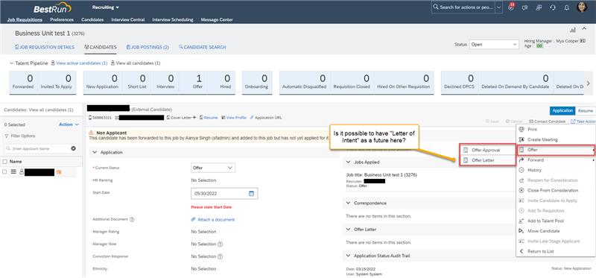596x278 pixels.
Task: Open the Preferences tab
Action: (x=62, y=20)
